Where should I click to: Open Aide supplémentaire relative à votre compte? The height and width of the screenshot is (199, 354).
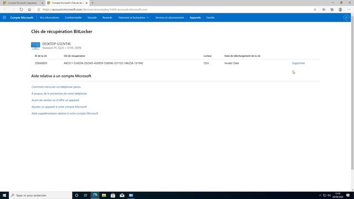(x=65, y=113)
